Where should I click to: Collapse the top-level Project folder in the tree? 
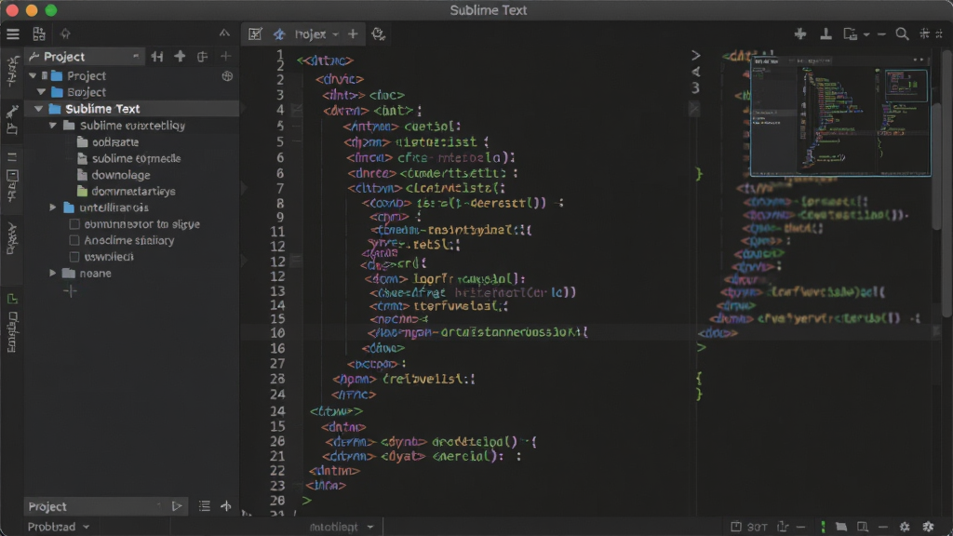[x=33, y=76]
